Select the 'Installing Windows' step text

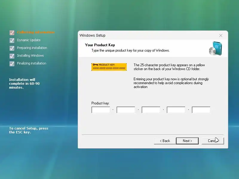pos(30,55)
